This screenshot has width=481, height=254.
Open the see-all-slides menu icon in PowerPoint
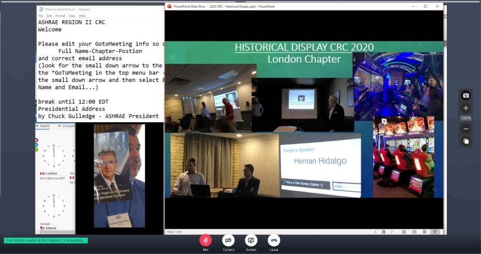coord(384,232)
